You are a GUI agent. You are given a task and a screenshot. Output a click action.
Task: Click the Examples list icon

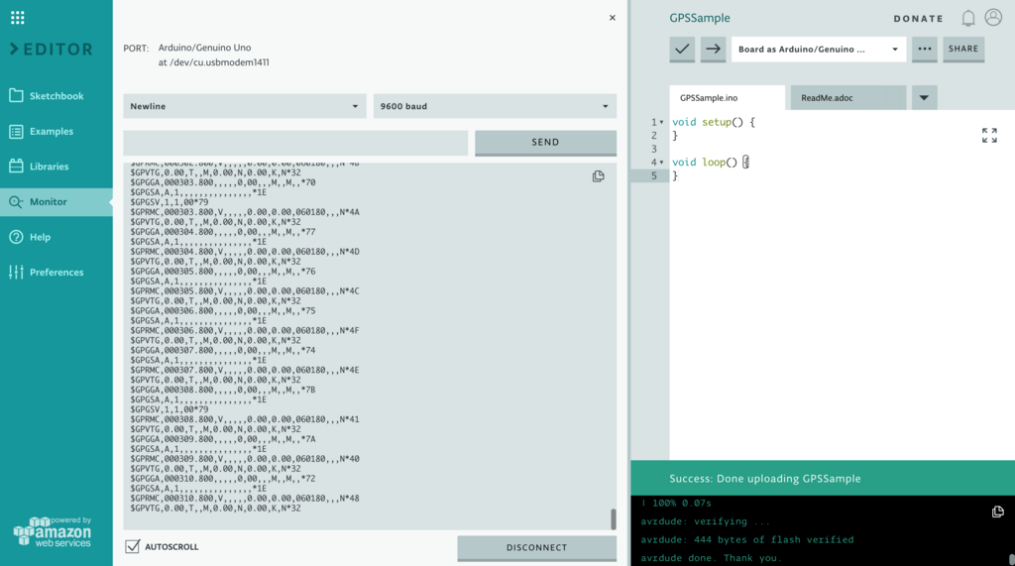click(x=16, y=132)
